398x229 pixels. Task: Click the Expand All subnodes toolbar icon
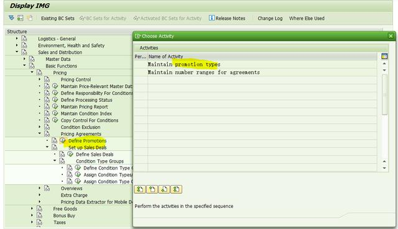11,18
